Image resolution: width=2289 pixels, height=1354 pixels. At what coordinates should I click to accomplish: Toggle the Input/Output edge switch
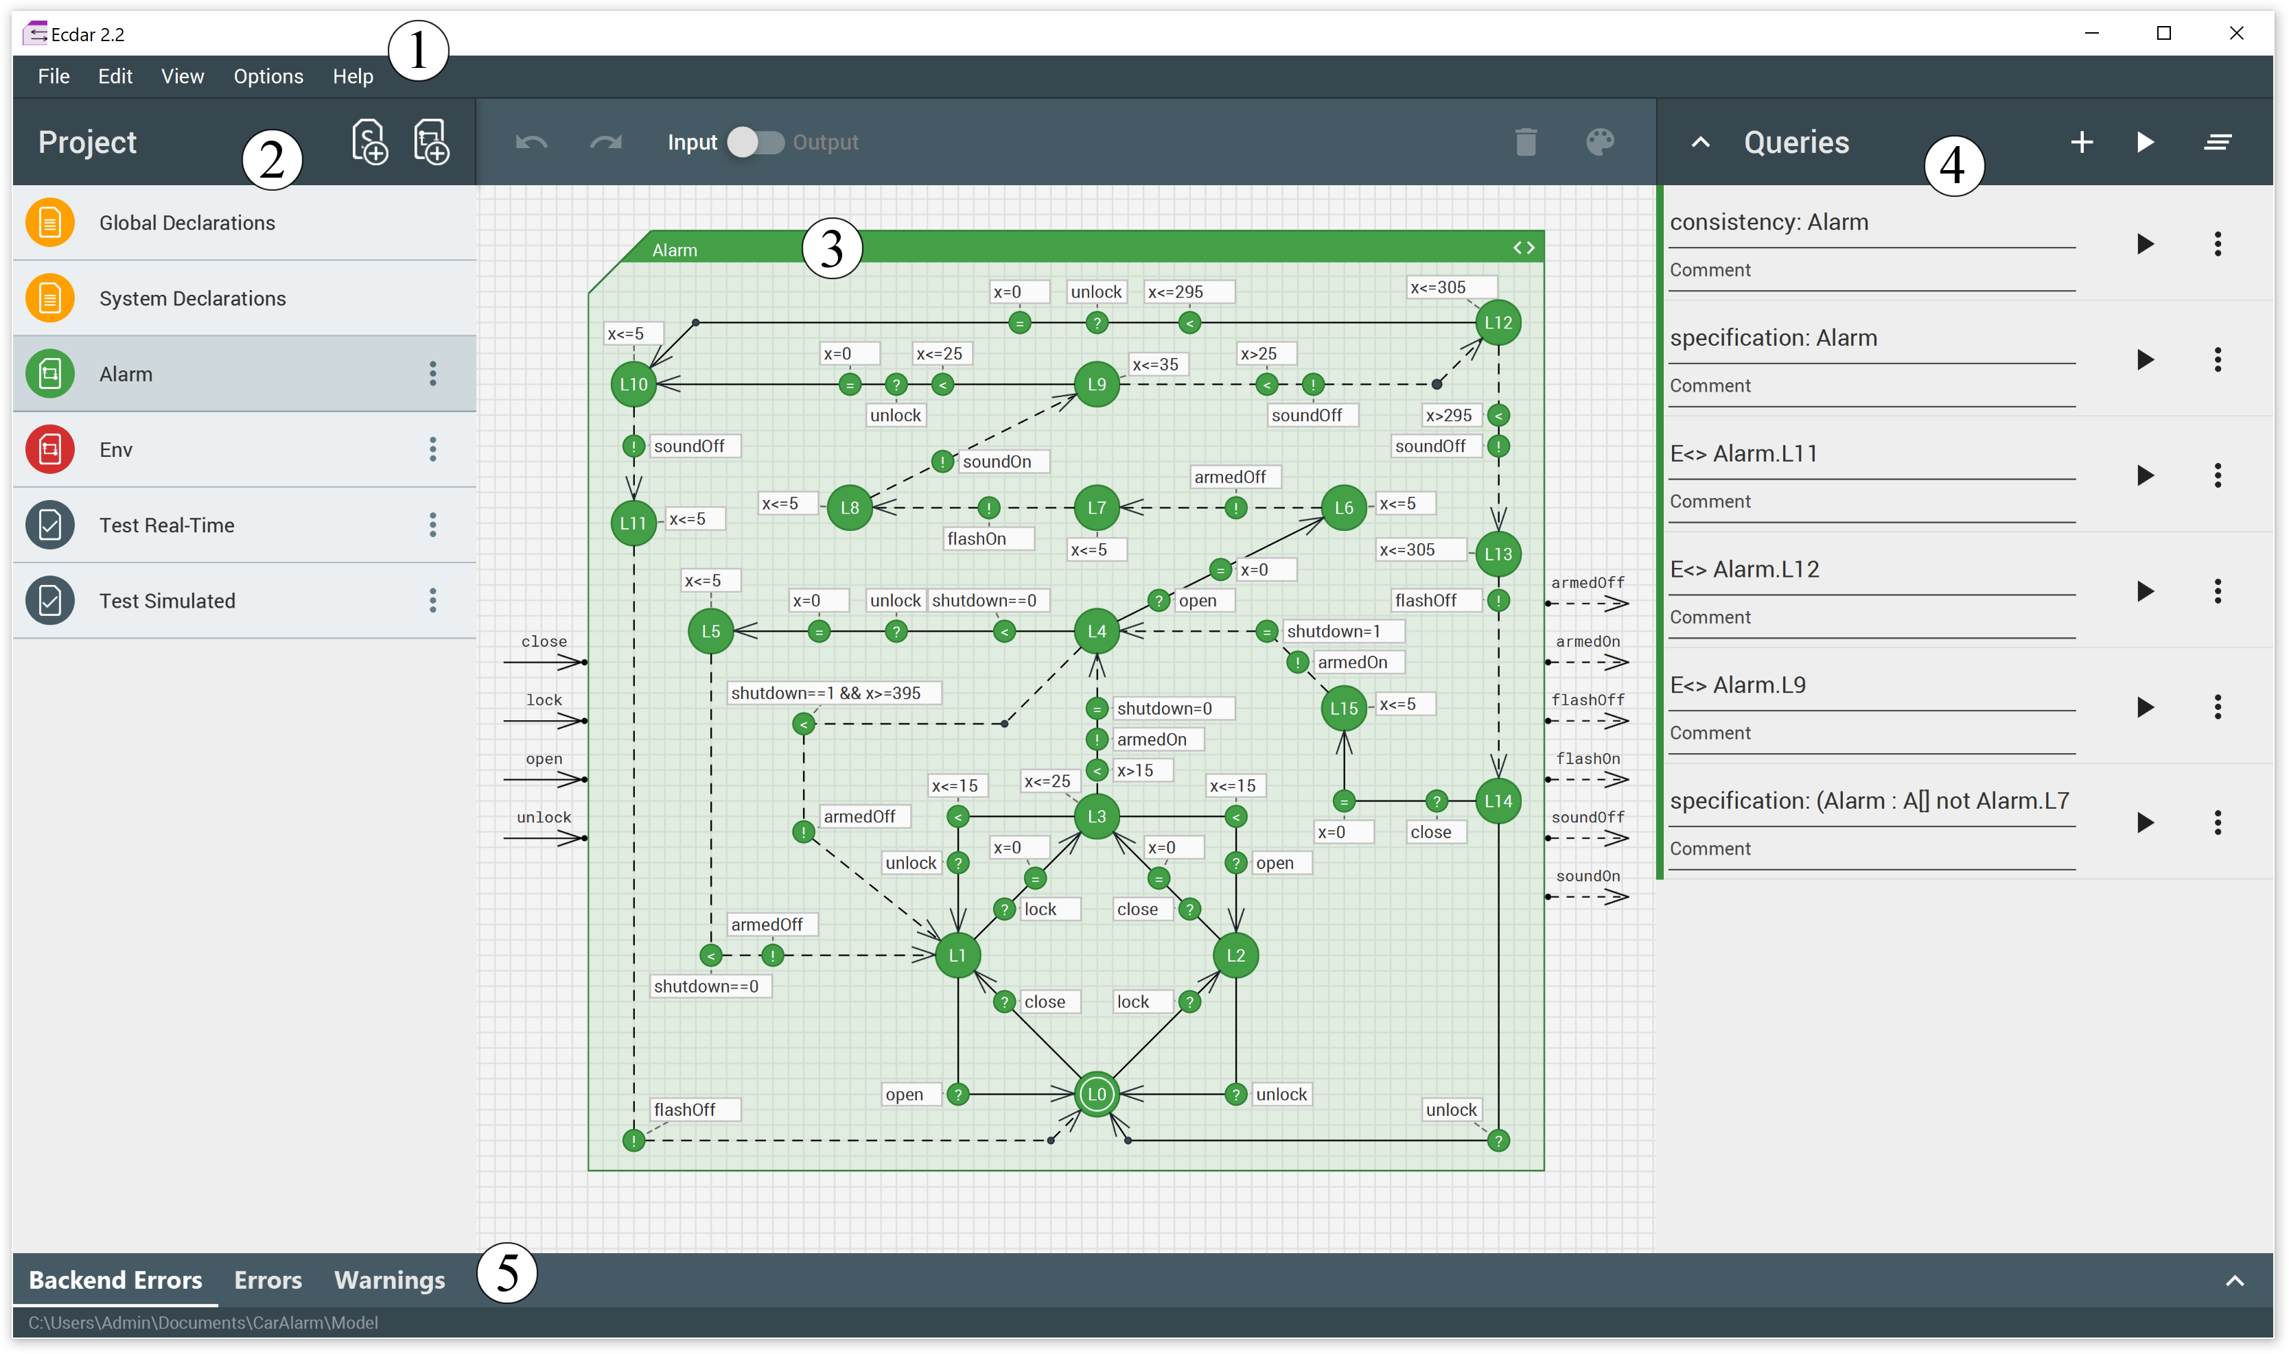(756, 143)
